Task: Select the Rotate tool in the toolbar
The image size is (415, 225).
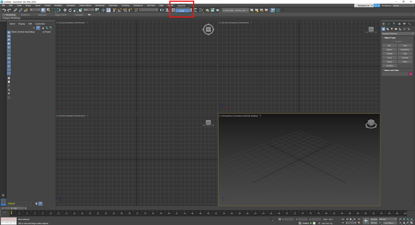Action: [x=70, y=10]
